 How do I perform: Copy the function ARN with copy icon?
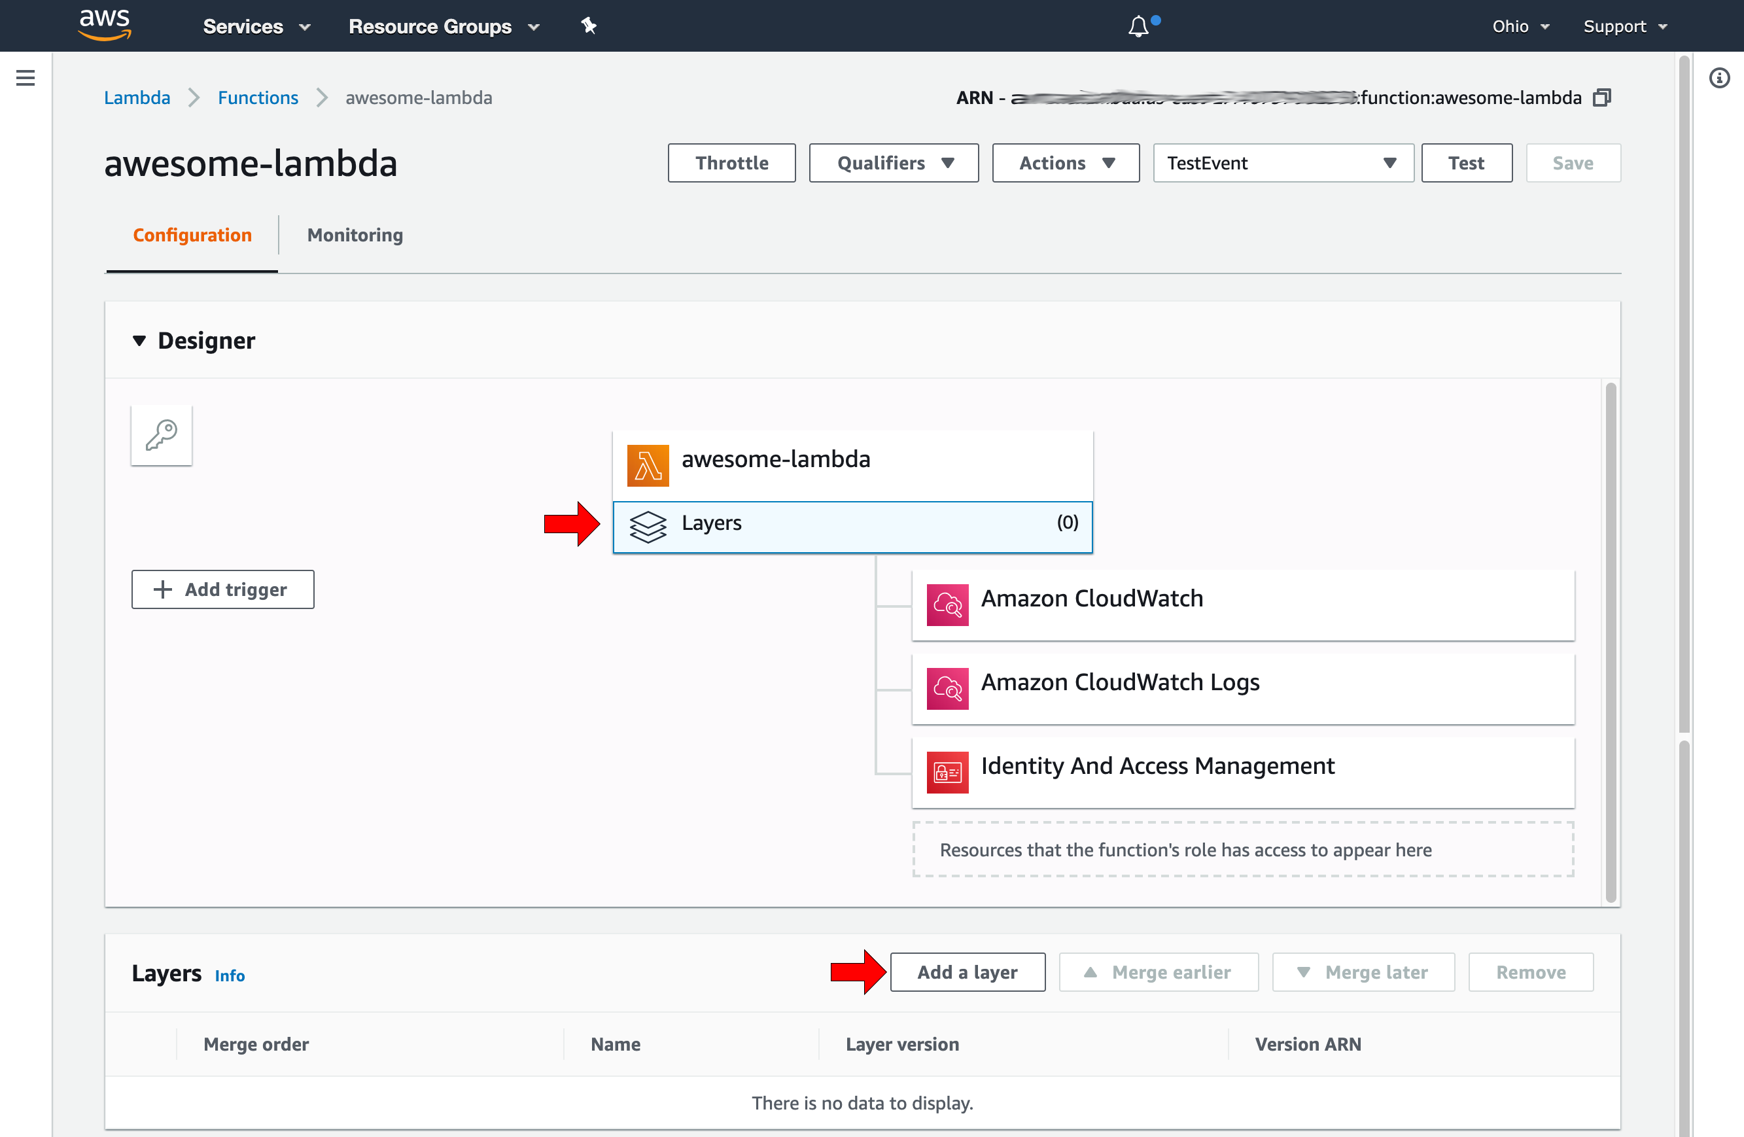click(x=1603, y=97)
